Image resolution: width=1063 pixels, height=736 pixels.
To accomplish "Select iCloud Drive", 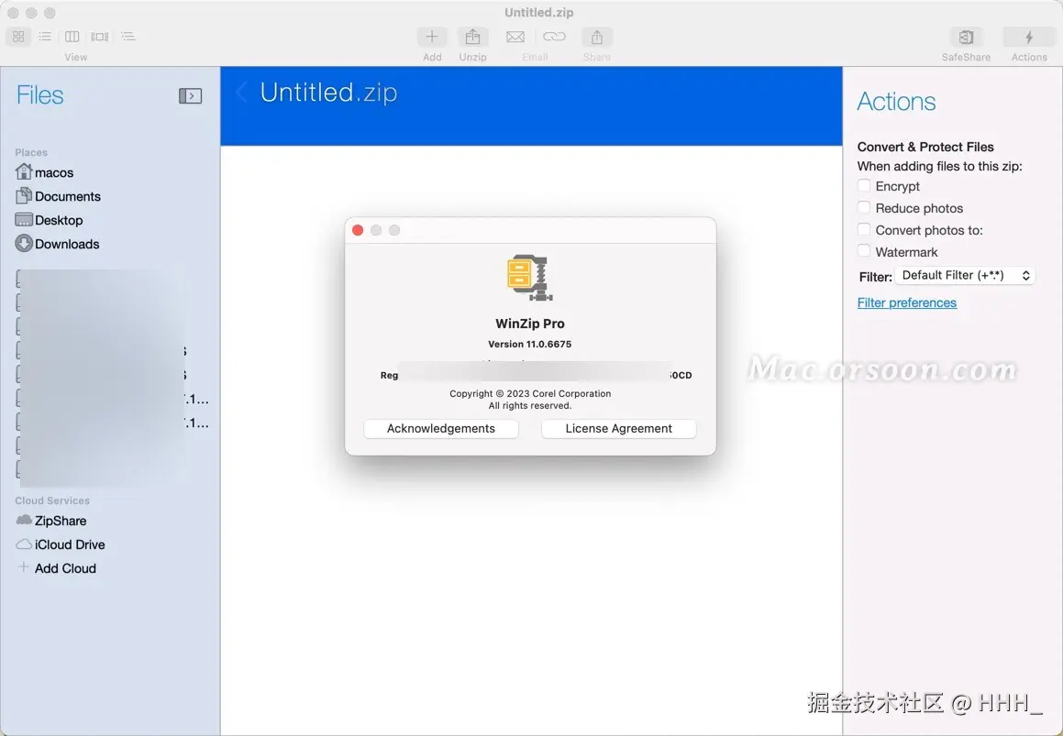I will [61, 544].
